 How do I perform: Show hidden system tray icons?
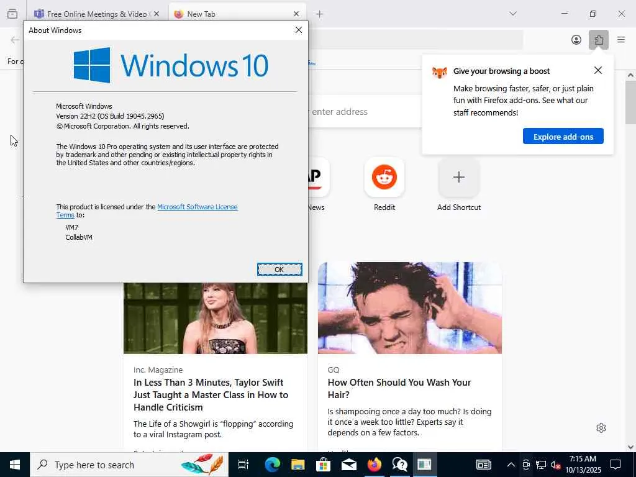pyautogui.click(x=511, y=465)
